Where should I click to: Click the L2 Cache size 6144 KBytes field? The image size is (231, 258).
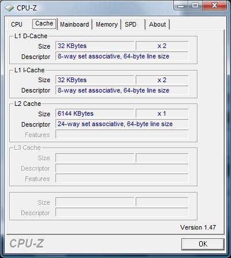click(x=95, y=113)
